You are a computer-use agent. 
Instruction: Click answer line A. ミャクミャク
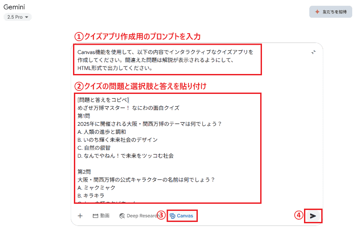pos(96,188)
